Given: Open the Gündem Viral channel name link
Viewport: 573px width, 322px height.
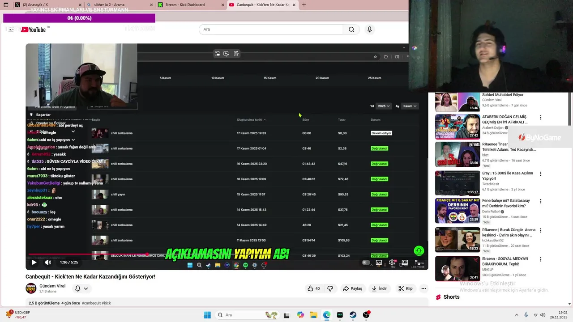Looking at the screenshot, I should 52,286.
